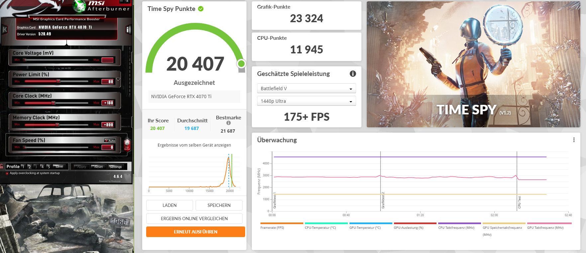The height and width of the screenshot is (253, 586).
Task: Select Afterburner profile slot 2
Action: tap(29, 166)
